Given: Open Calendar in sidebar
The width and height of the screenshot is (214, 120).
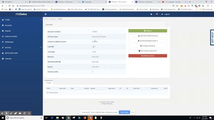Looking at the screenshot, I should [x=8, y=59].
